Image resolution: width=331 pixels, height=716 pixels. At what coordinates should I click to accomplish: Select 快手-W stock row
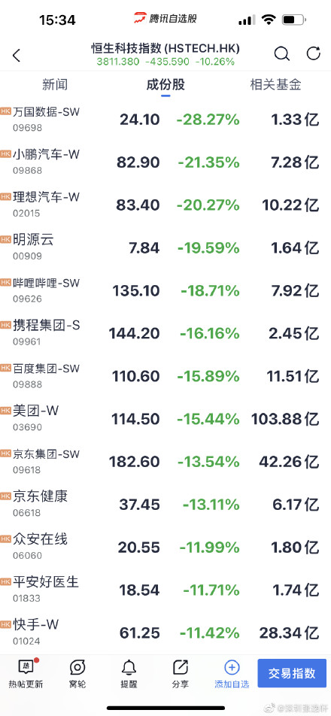(x=165, y=633)
